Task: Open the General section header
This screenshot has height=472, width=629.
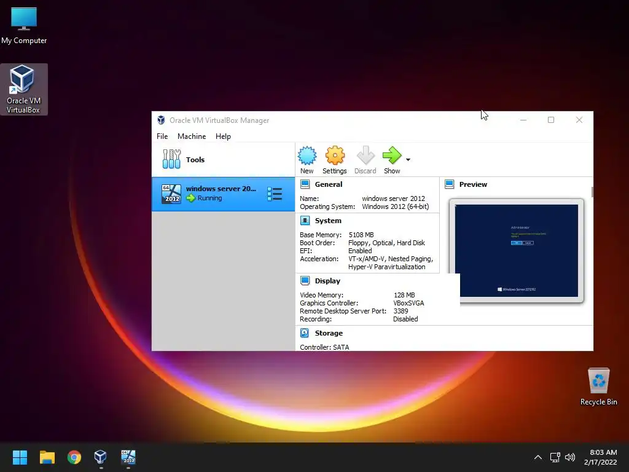Action: 329,184
